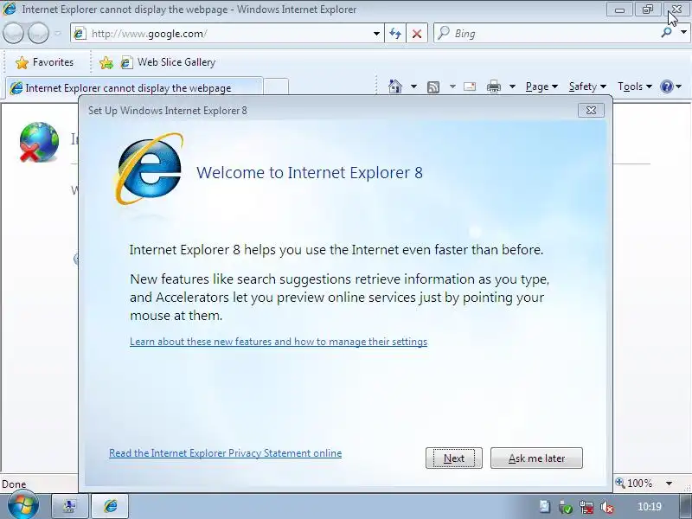
Task: Click the globe error icon on the page
Action: [x=38, y=142]
